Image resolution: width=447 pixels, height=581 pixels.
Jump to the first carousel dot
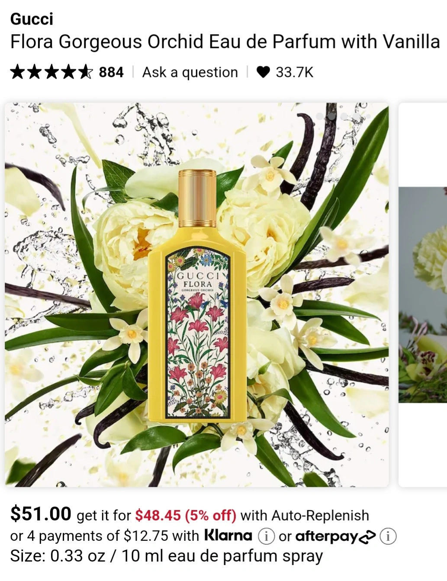click(x=320, y=116)
